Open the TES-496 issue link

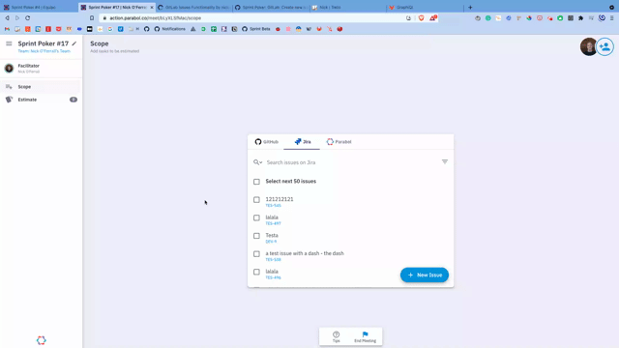coord(273,277)
